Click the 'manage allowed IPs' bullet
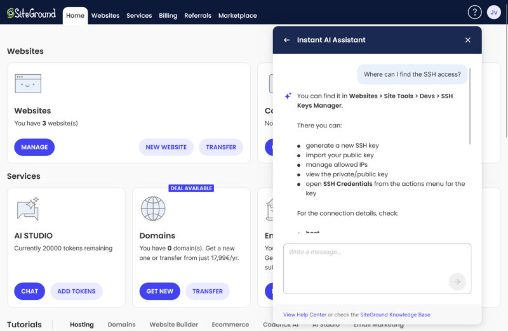The height and width of the screenshot is (331, 508). click(x=337, y=165)
